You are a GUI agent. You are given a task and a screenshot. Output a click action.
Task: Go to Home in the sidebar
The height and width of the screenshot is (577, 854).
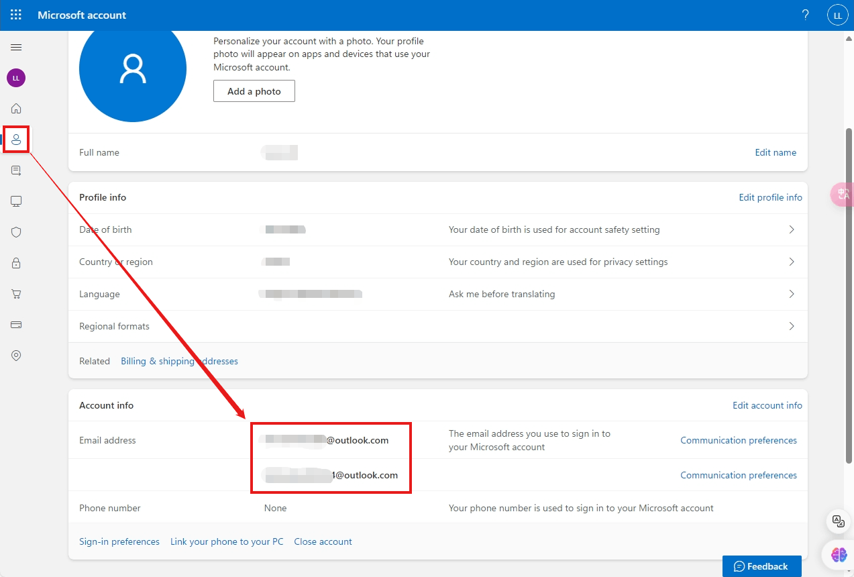click(x=16, y=109)
